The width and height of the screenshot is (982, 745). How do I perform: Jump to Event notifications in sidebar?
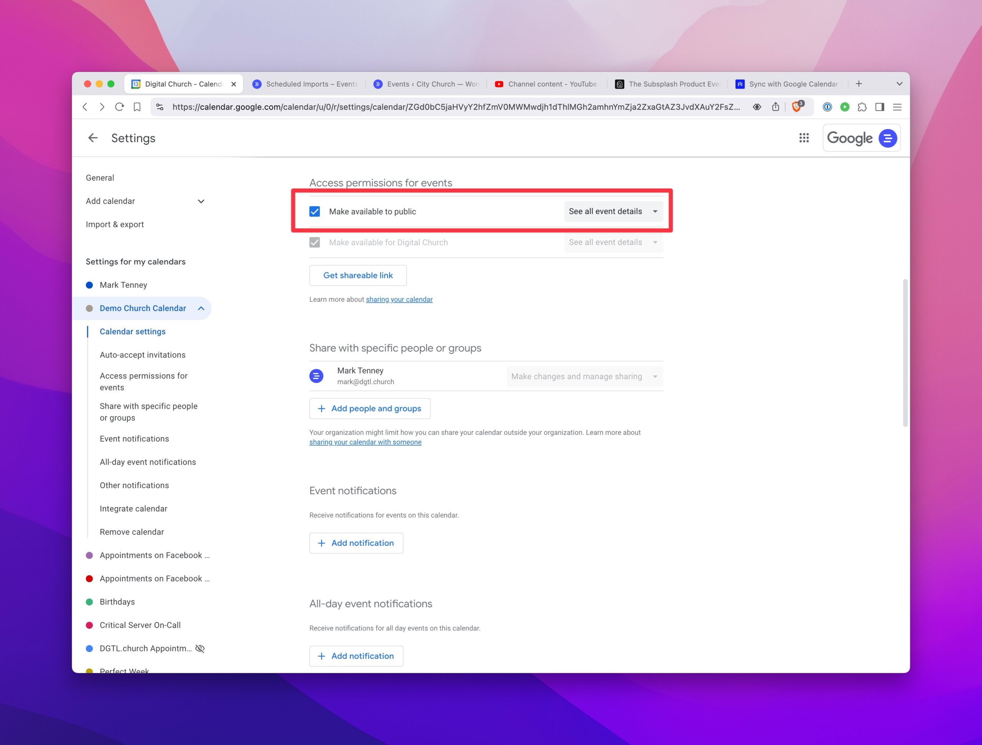(134, 439)
